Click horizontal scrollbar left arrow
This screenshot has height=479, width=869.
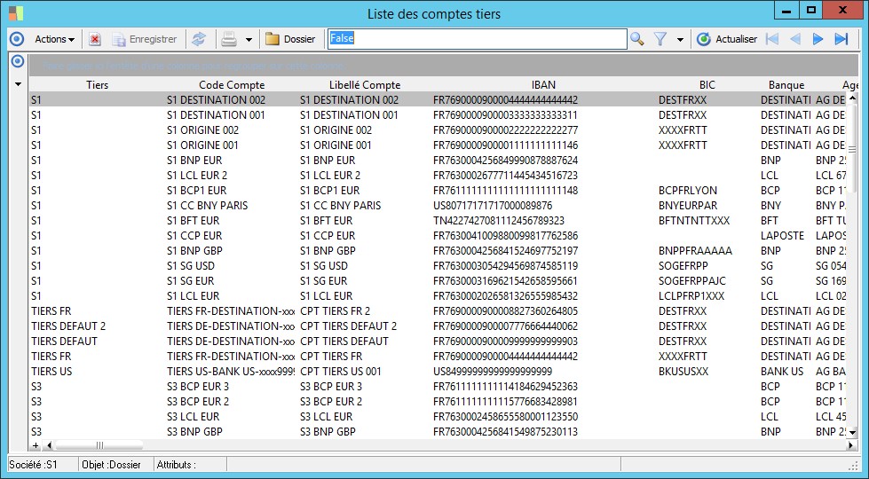[x=50, y=444]
